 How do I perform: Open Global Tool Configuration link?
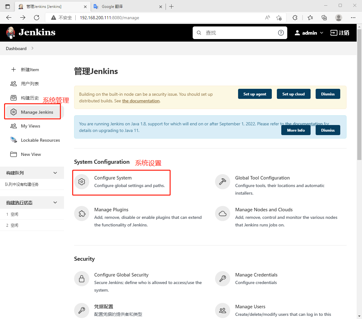point(262,178)
